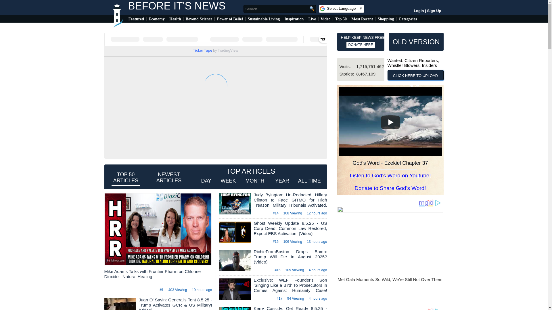Click the WEF Founder's Son thumbnail
This screenshot has width=552, height=310.
tap(235, 289)
